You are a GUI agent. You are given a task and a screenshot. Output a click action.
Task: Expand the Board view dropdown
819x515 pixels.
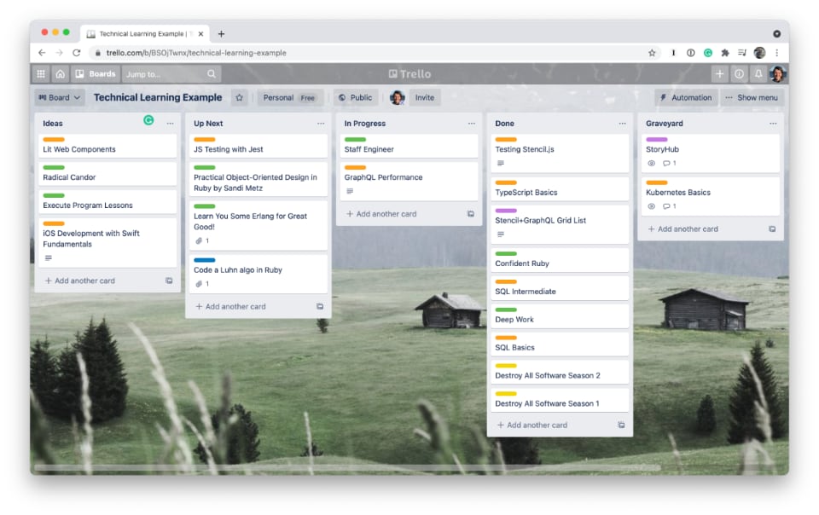point(60,97)
